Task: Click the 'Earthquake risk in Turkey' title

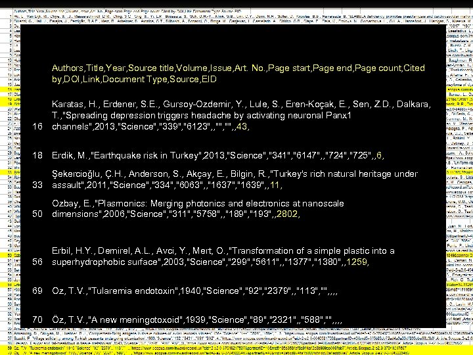Action: (146, 155)
